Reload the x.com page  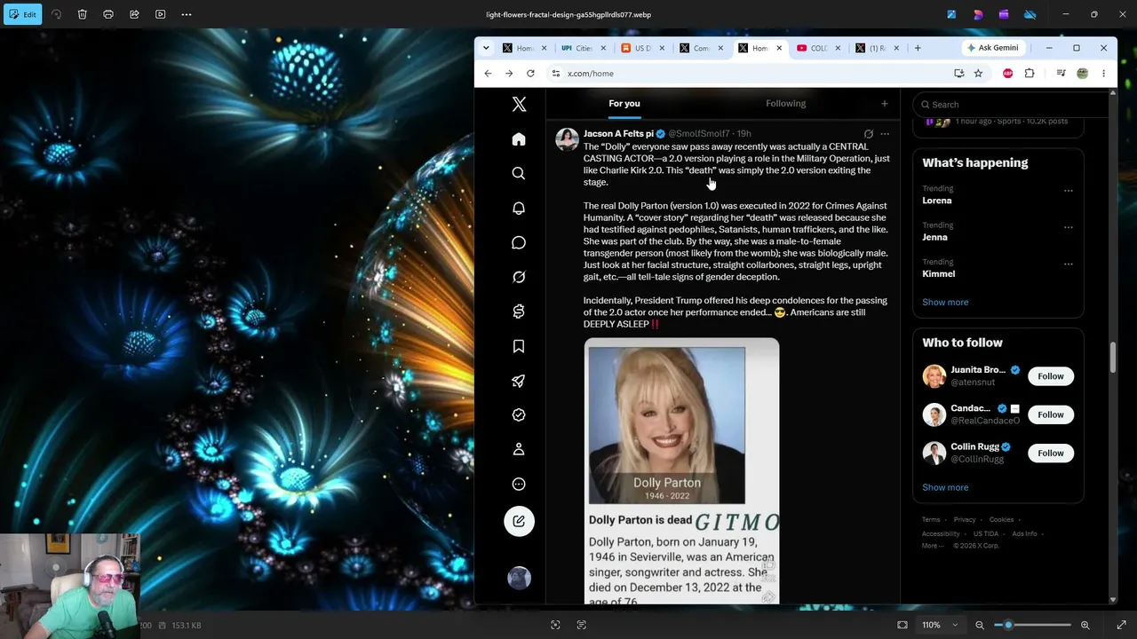[x=530, y=74]
